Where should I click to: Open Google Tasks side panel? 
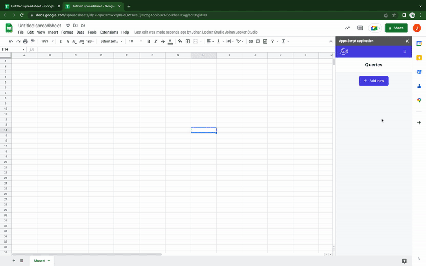419,72
